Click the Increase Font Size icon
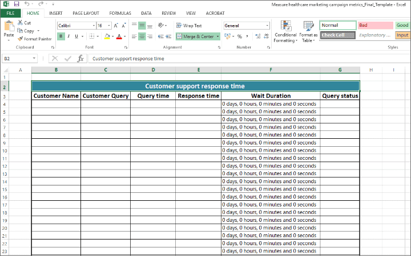Screen dimensions: 411x256 coord(116,26)
